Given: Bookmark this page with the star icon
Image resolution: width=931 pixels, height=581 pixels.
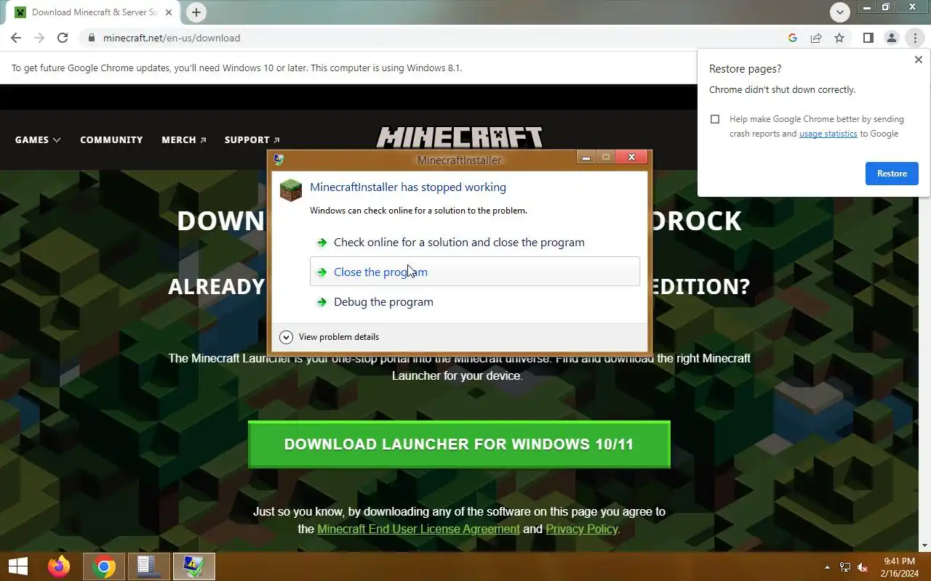Looking at the screenshot, I should tap(839, 38).
